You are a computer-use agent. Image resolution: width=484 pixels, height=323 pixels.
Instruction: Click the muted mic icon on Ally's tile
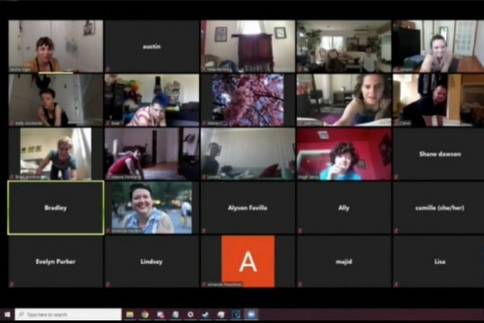tap(300, 231)
